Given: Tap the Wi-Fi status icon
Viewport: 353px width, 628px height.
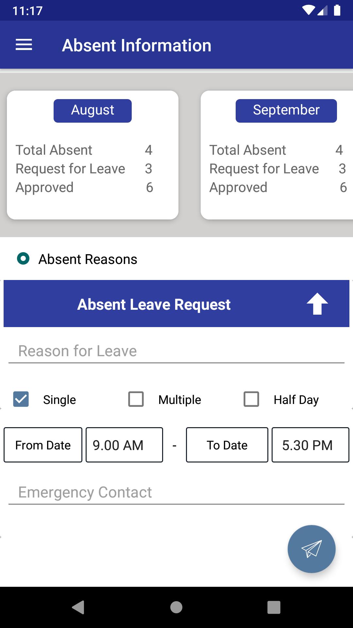Looking at the screenshot, I should click(x=308, y=10).
